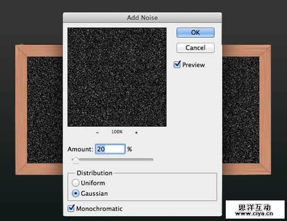Choose the Gaussian distribution radio button
Screen dimensions: 287x221
tap(75, 194)
